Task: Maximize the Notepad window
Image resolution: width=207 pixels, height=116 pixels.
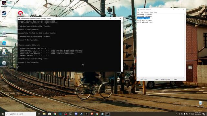Action: pos(178,10)
